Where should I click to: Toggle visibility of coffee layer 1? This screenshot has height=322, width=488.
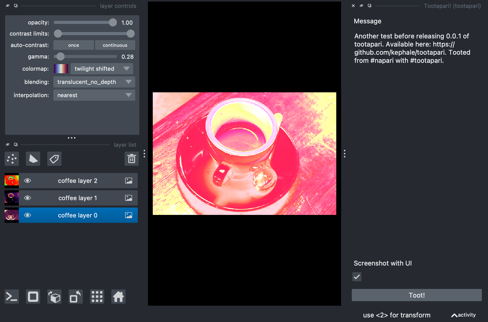pos(27,198)
